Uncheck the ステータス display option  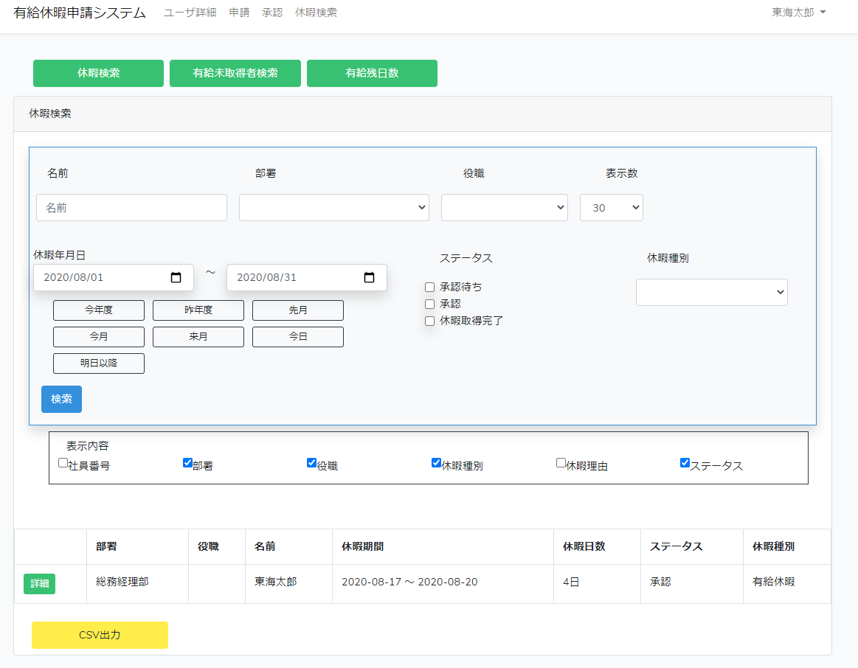[685, 463]
